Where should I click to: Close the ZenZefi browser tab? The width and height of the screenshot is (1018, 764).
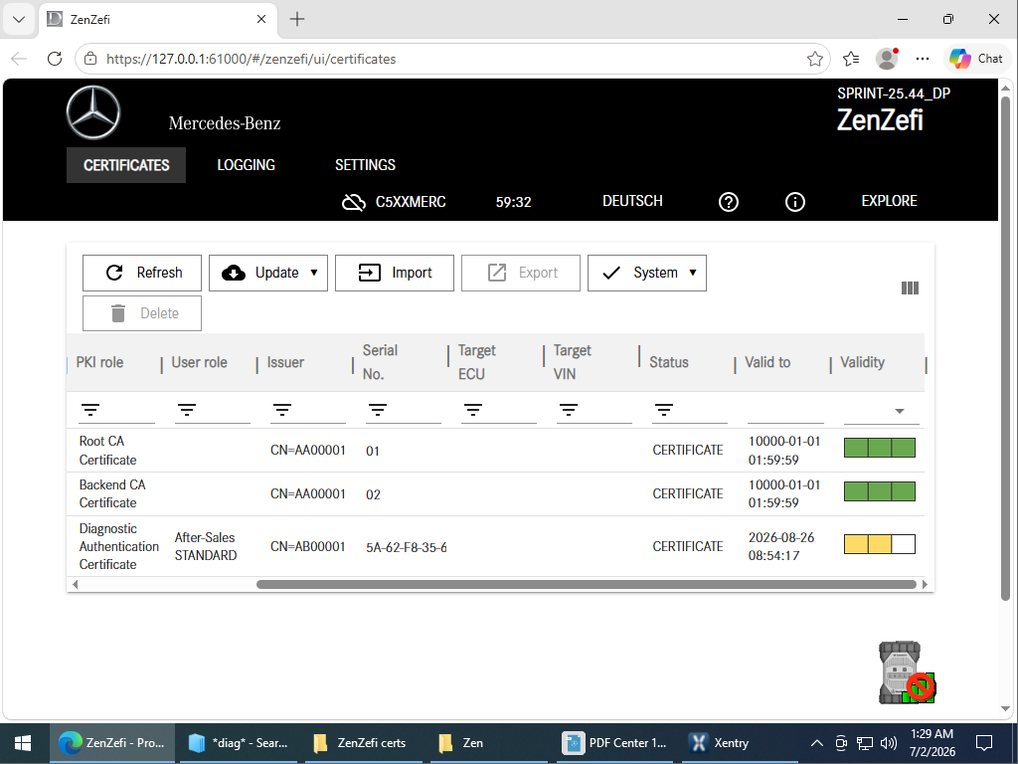click(x=261, y=20)
